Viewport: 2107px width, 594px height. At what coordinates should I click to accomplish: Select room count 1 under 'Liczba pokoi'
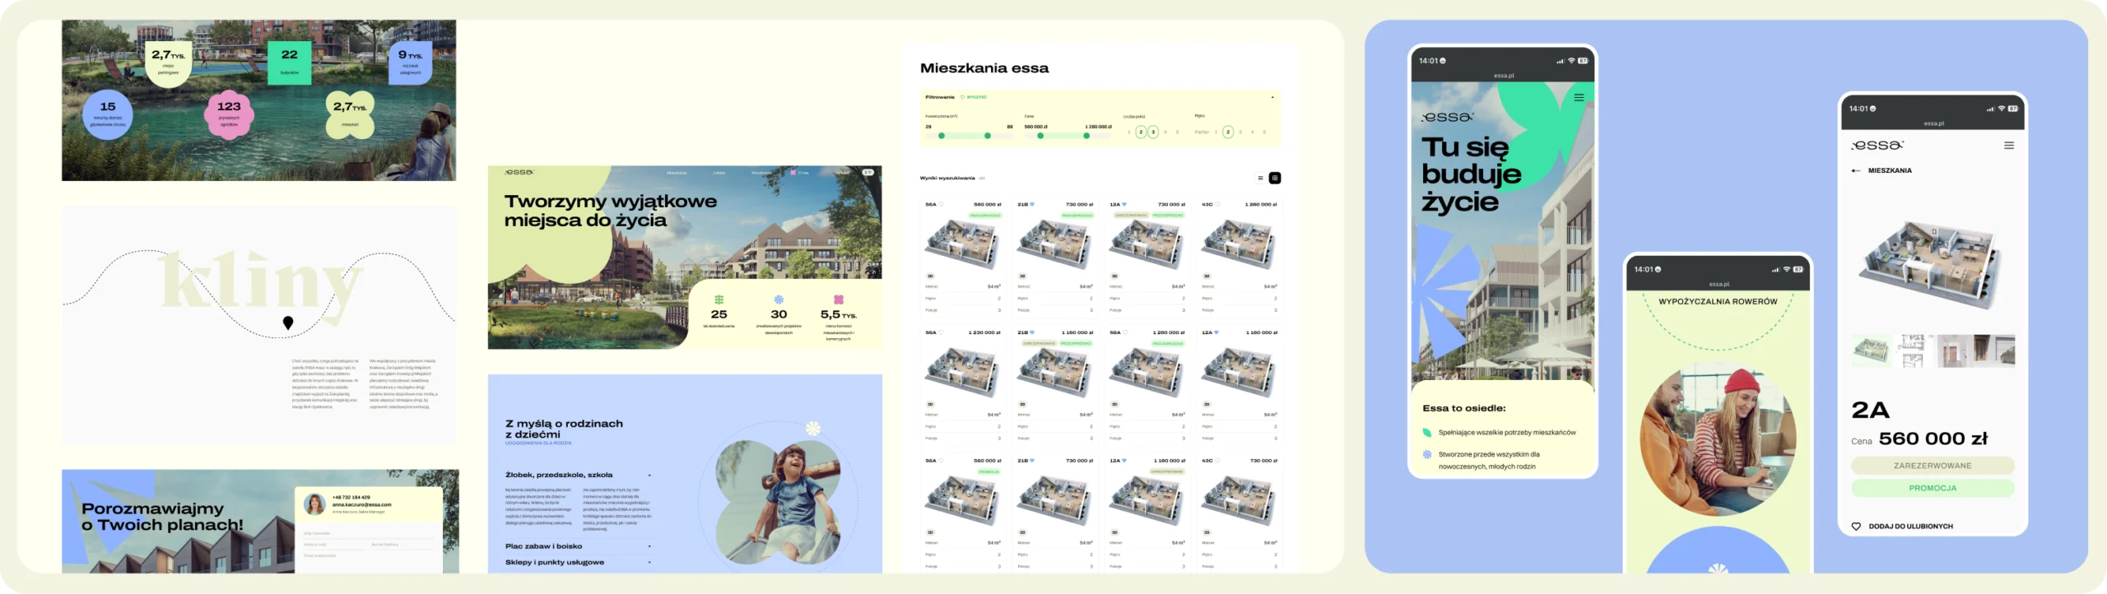(x=1128, y=132)
